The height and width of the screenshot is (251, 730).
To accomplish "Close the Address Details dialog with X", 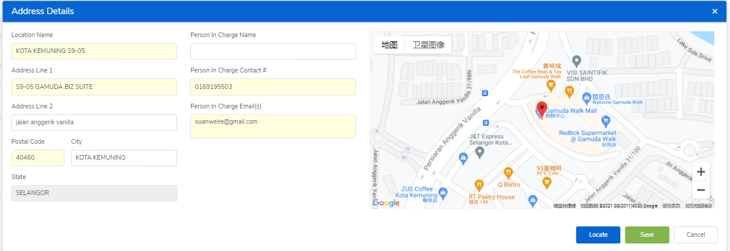I will click(x=715, y=11).
